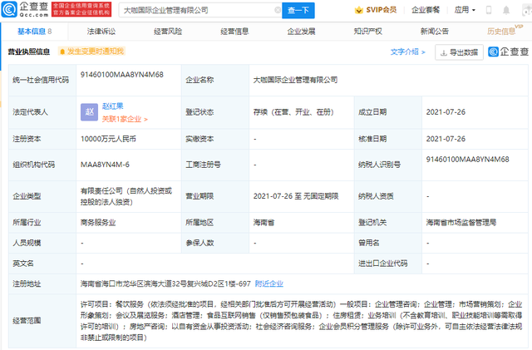The height and width of the screenshot is (350, 532).
Task: Click 导出数据 export button
Action: click(x=459, y=52)
